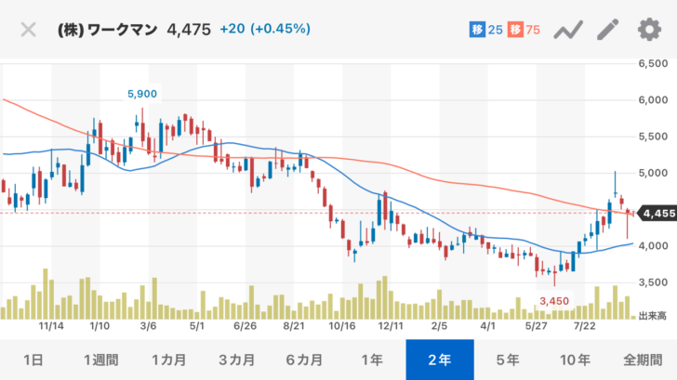Switch to 3カ月 time range

coord(236,360)
